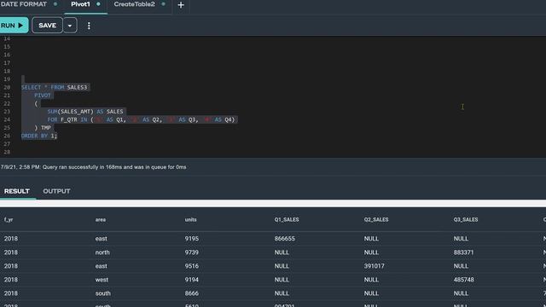Select the Pivot1 tab
The image size is (546, 307).
(80, 4)
